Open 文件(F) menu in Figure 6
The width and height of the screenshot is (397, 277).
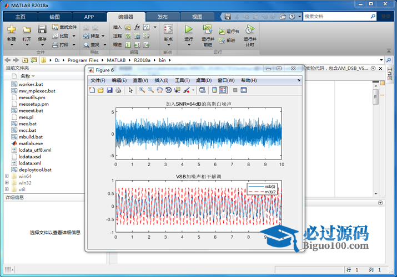pyautogui.click(x=98, y=80)
